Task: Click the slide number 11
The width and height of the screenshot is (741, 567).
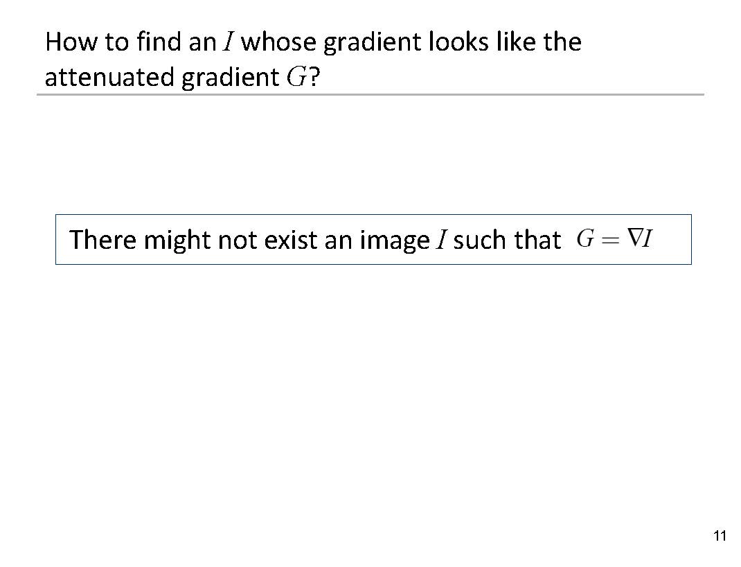Action: (719, 536)
